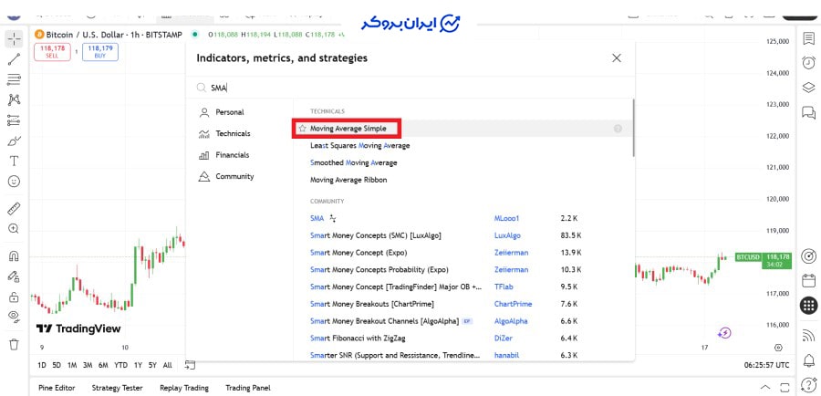Open the Strategy Tester tab
Image resolution: width=821 pixels, height=396 pixels.
[x=118, y=388]
